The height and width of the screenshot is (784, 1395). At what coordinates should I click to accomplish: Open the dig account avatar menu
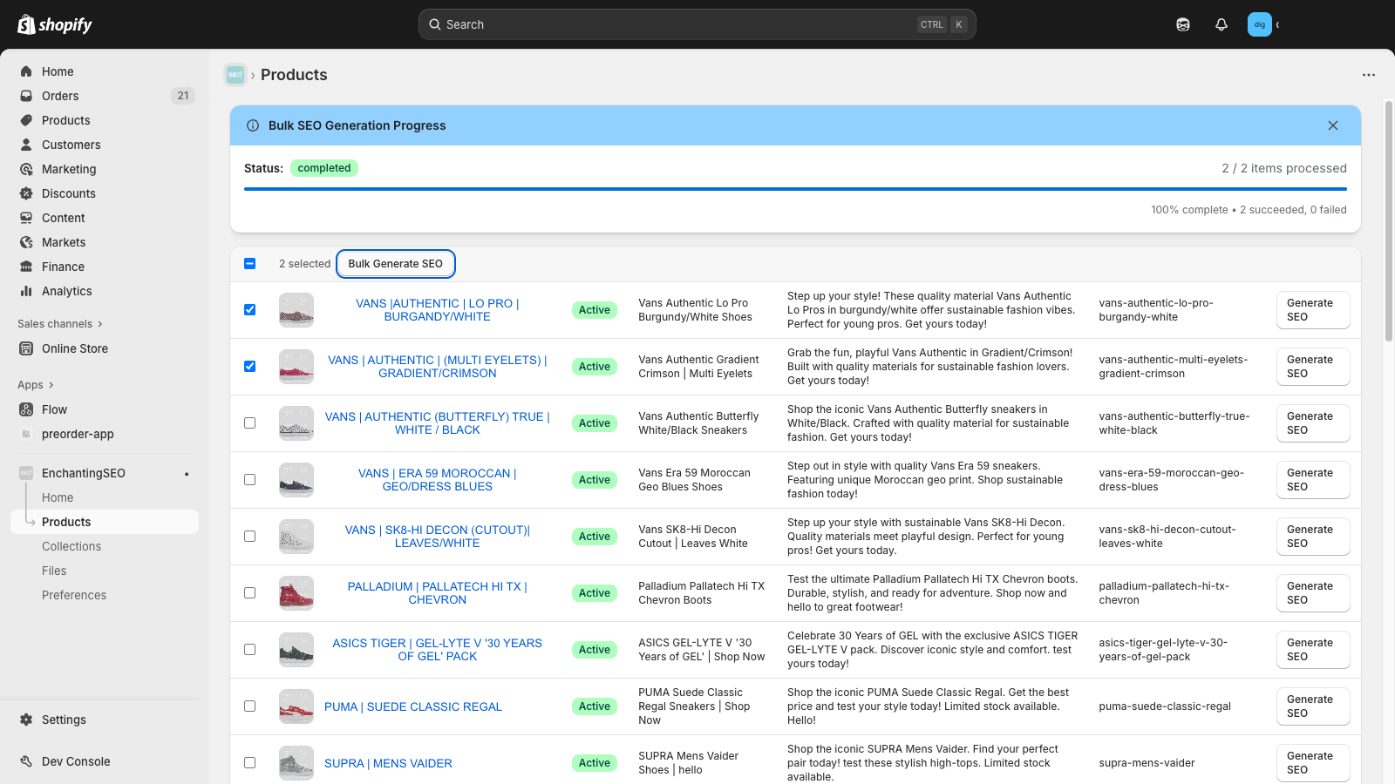[x=1259, y=24]
